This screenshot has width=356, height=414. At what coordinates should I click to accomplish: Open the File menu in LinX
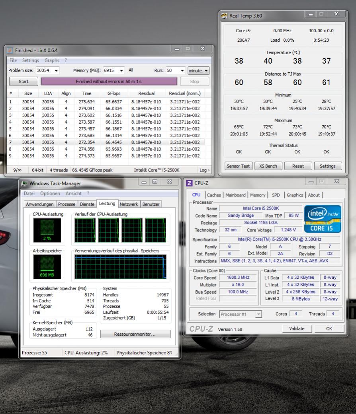(x=13, y=60)
